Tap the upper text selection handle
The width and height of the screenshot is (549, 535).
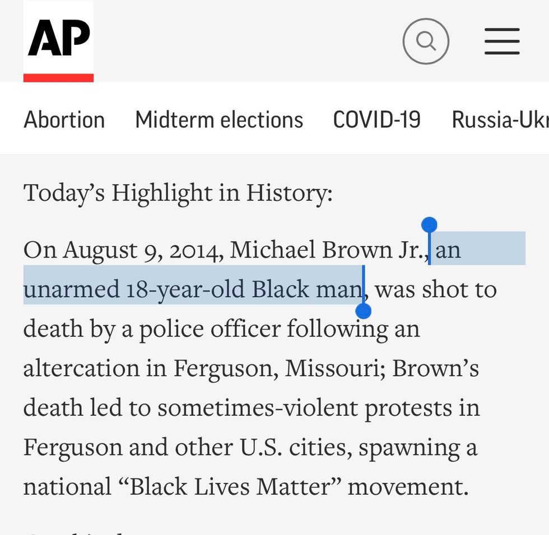[429, 225]
